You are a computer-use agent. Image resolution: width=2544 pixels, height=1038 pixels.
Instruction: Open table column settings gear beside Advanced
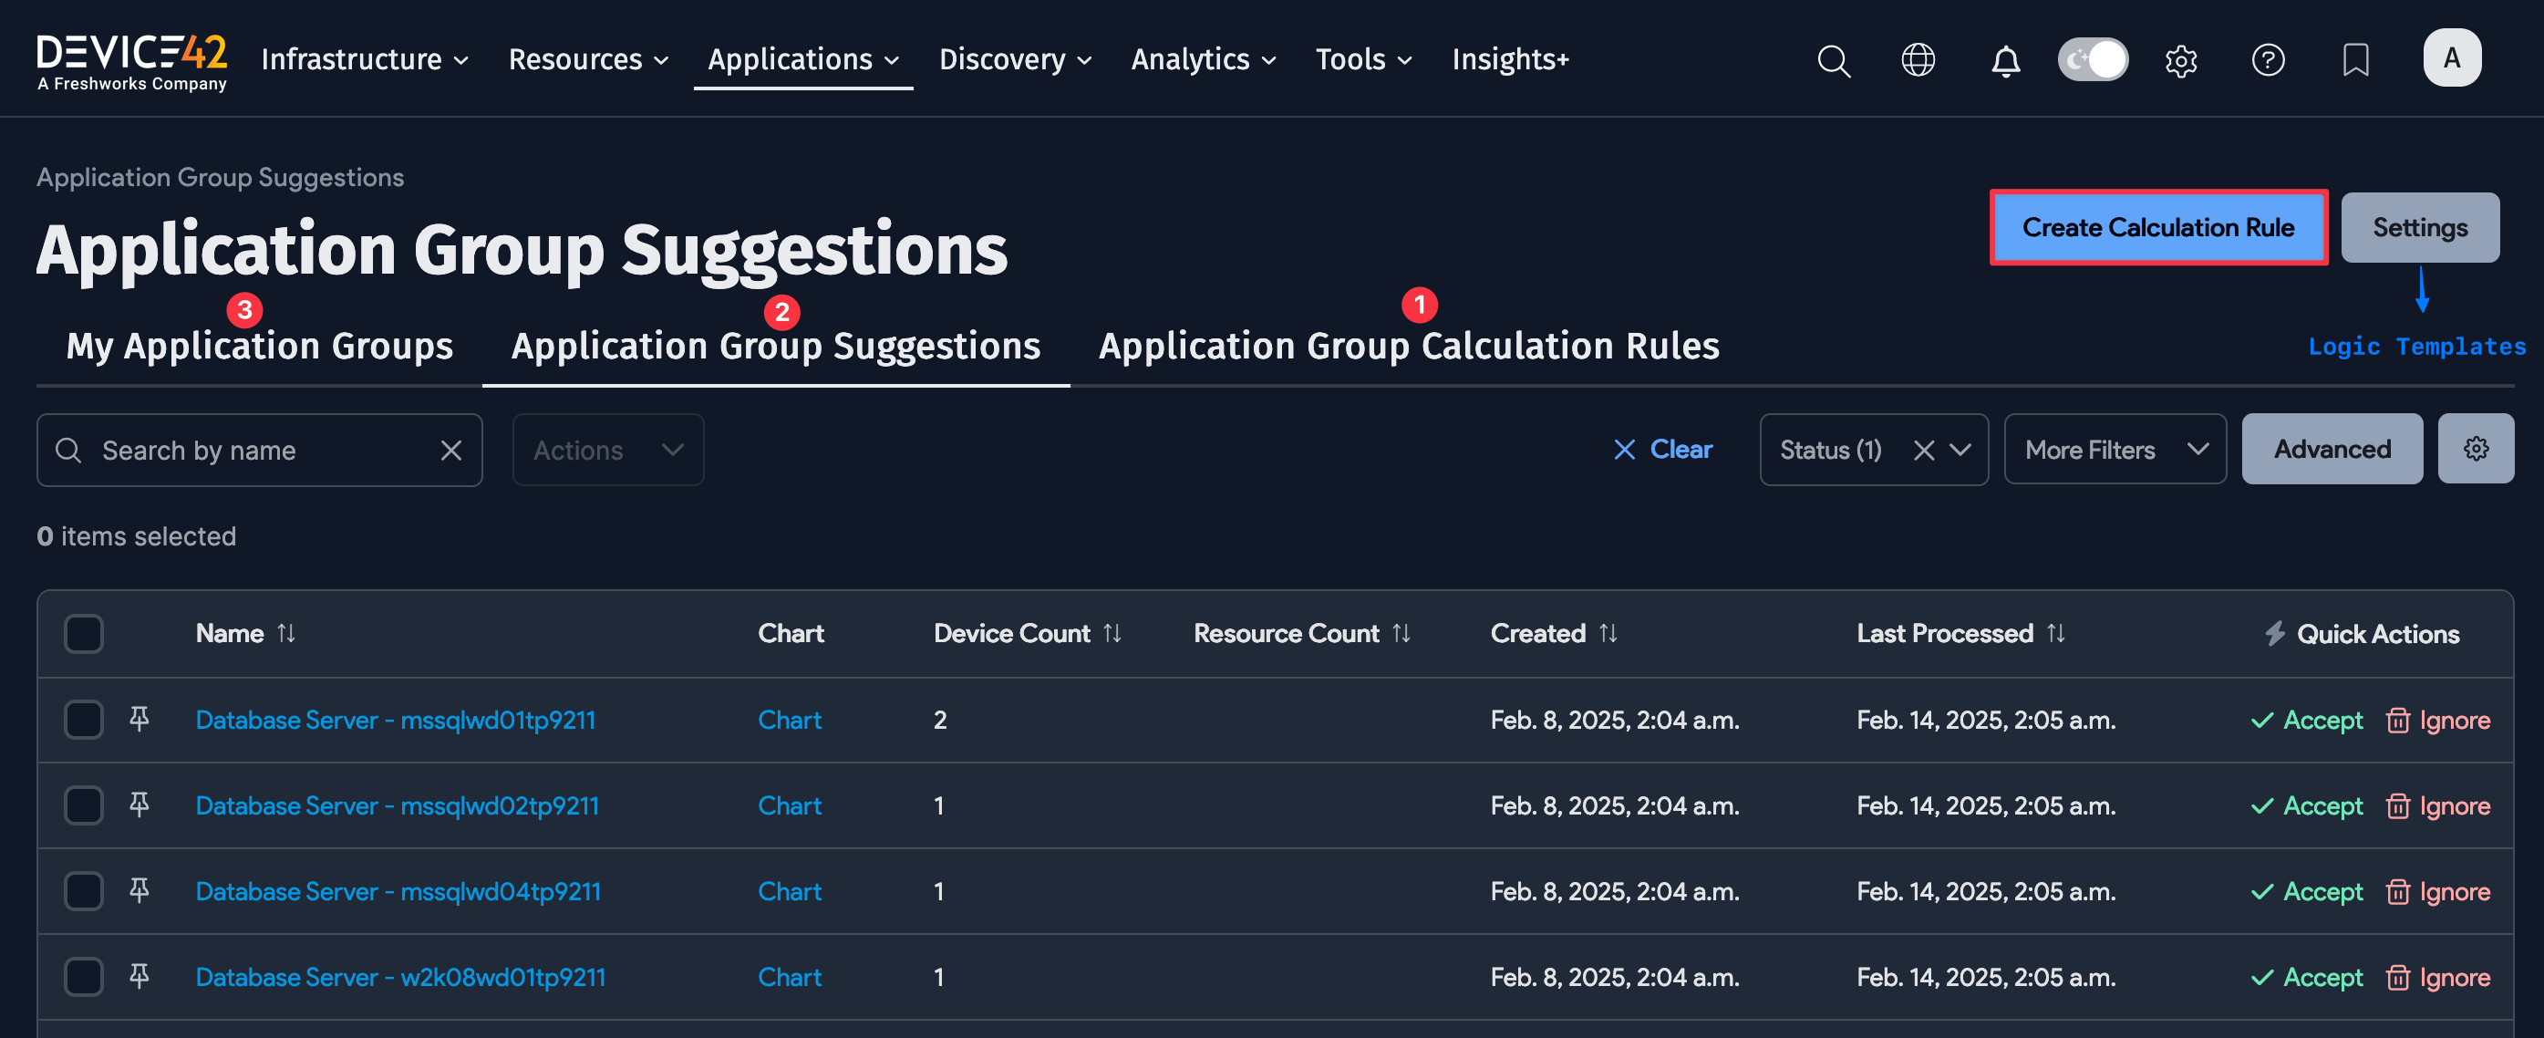(x=2476, y=449)
